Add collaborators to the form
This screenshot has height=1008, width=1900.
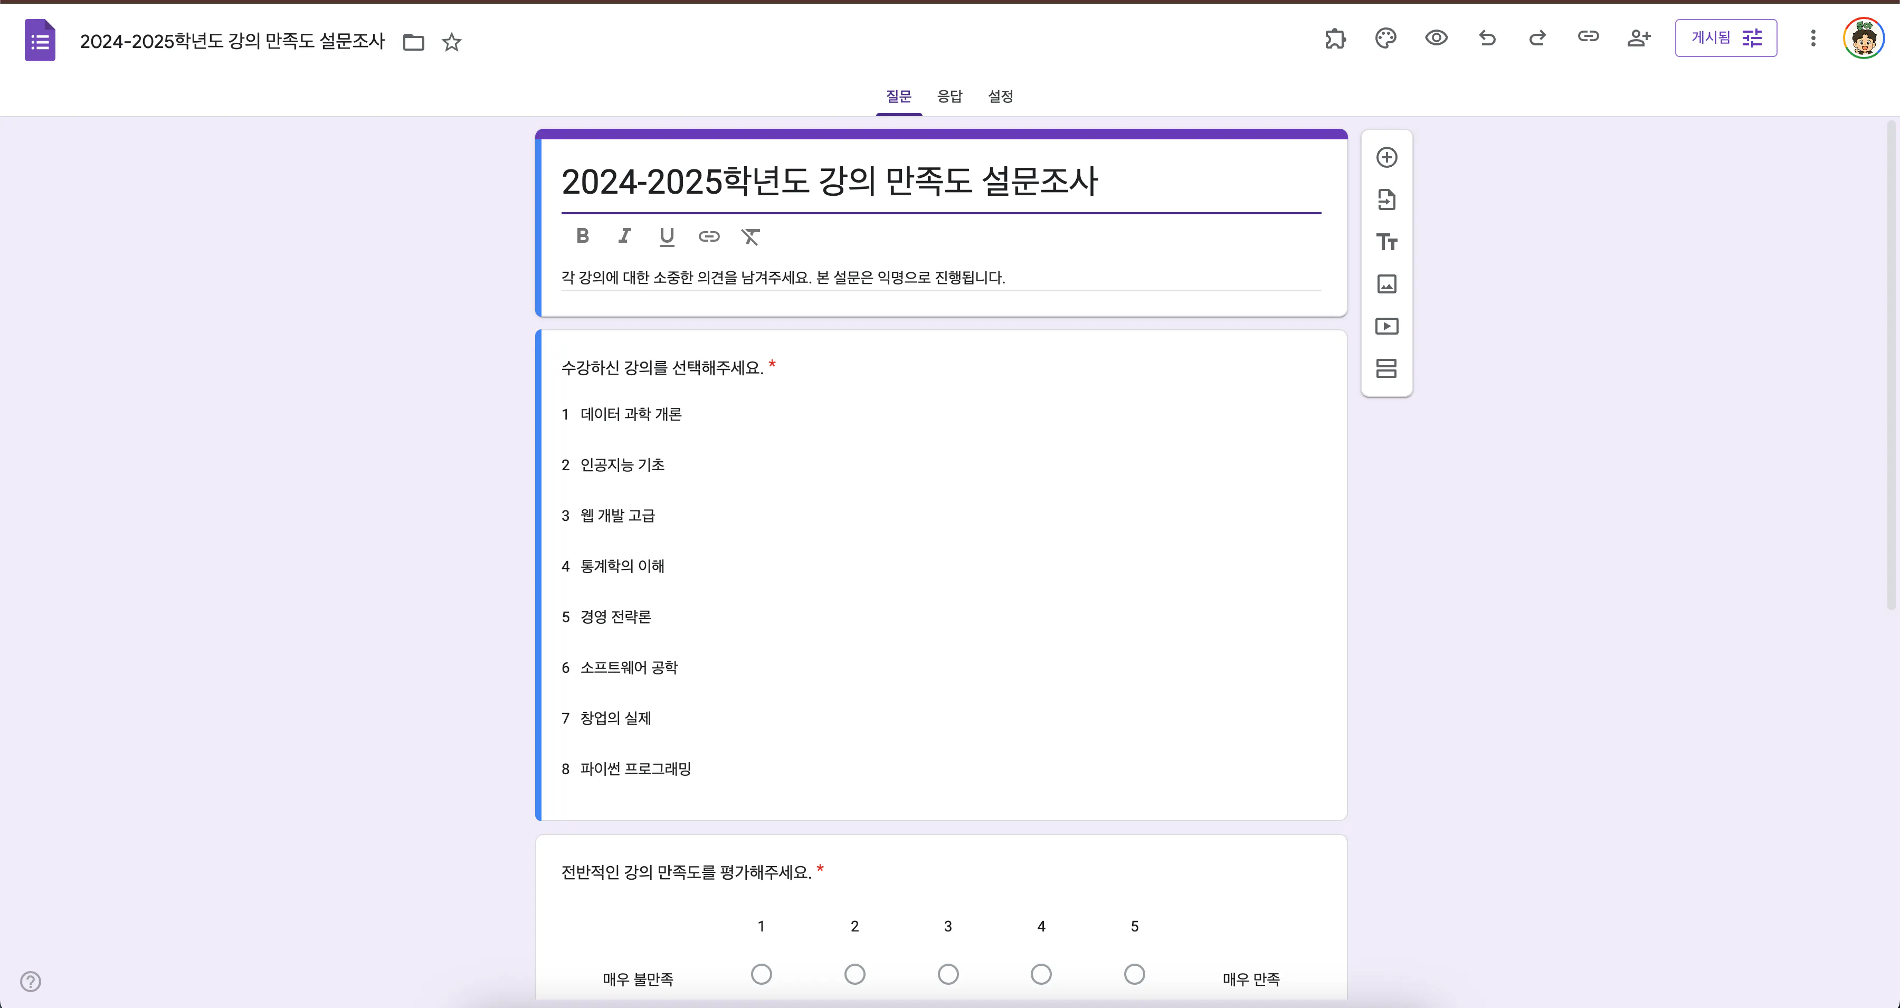pos(1639,37)
